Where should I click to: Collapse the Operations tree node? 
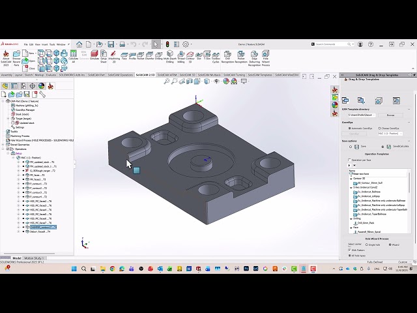click(3, 149)
